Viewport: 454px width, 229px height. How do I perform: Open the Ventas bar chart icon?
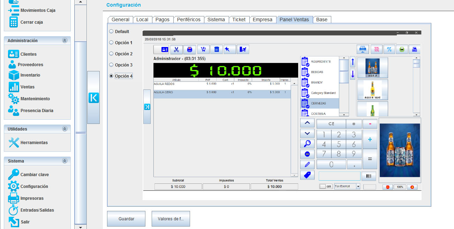(x=13, y=87)
